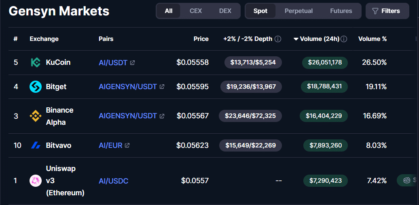Click Bitget price $0.05595

pyautogui.click(x=193, y=87)
